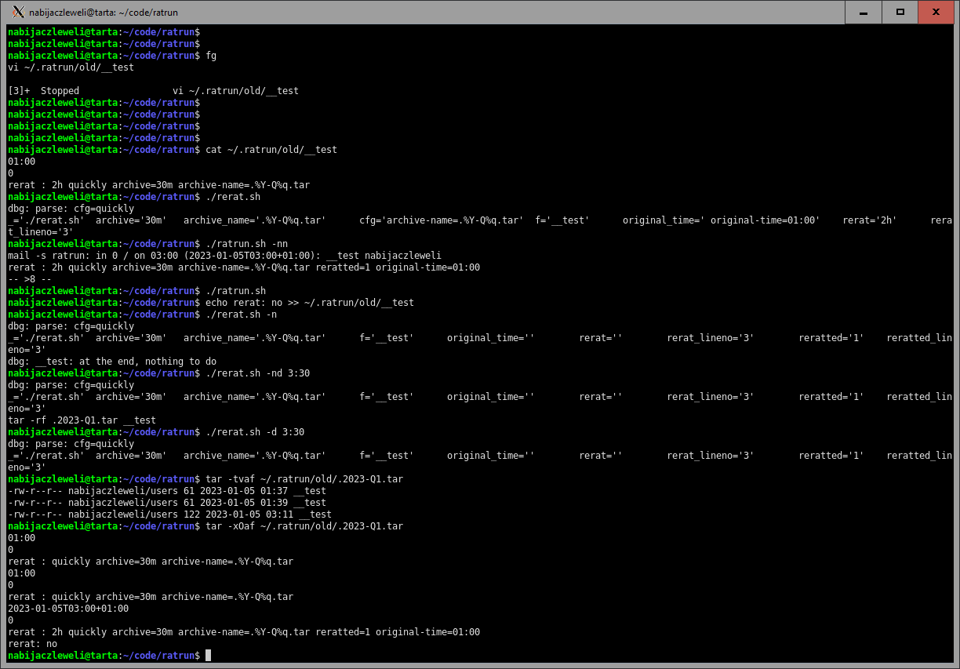Click the 'echo rerat: no' command line
This screenshot has width=960, height=669.
pos(309,303)
